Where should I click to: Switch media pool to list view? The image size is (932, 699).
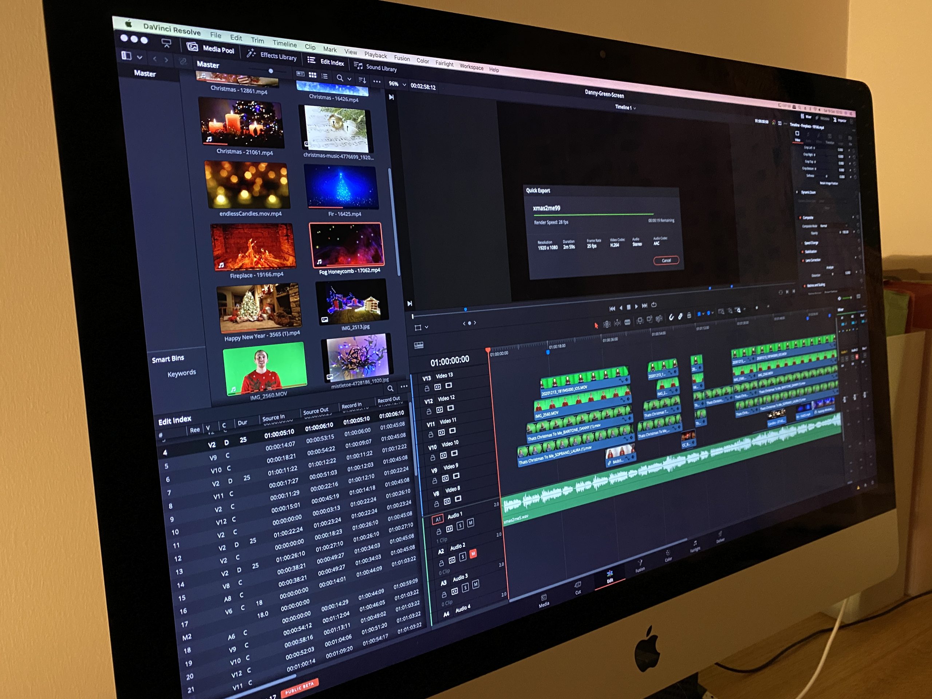[324, 76]
